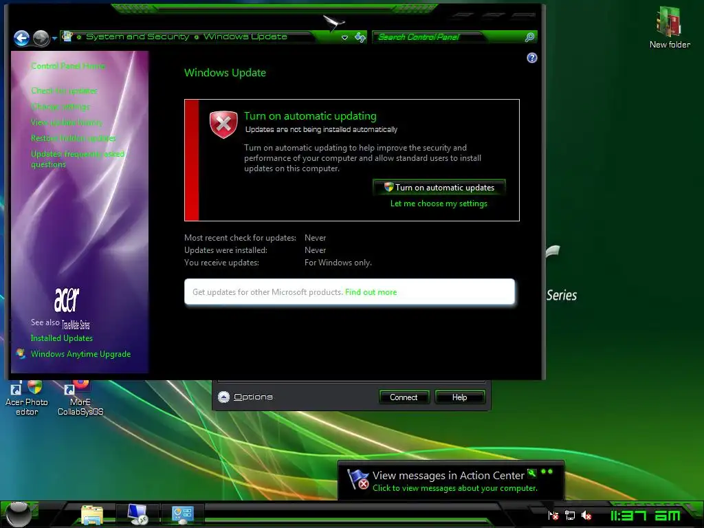Click the 'For Windows only.' text
The image size is (704, 528).
[x=338, y=263]
